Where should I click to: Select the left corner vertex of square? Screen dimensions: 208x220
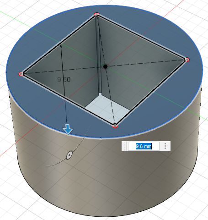(x=21, y=74)
